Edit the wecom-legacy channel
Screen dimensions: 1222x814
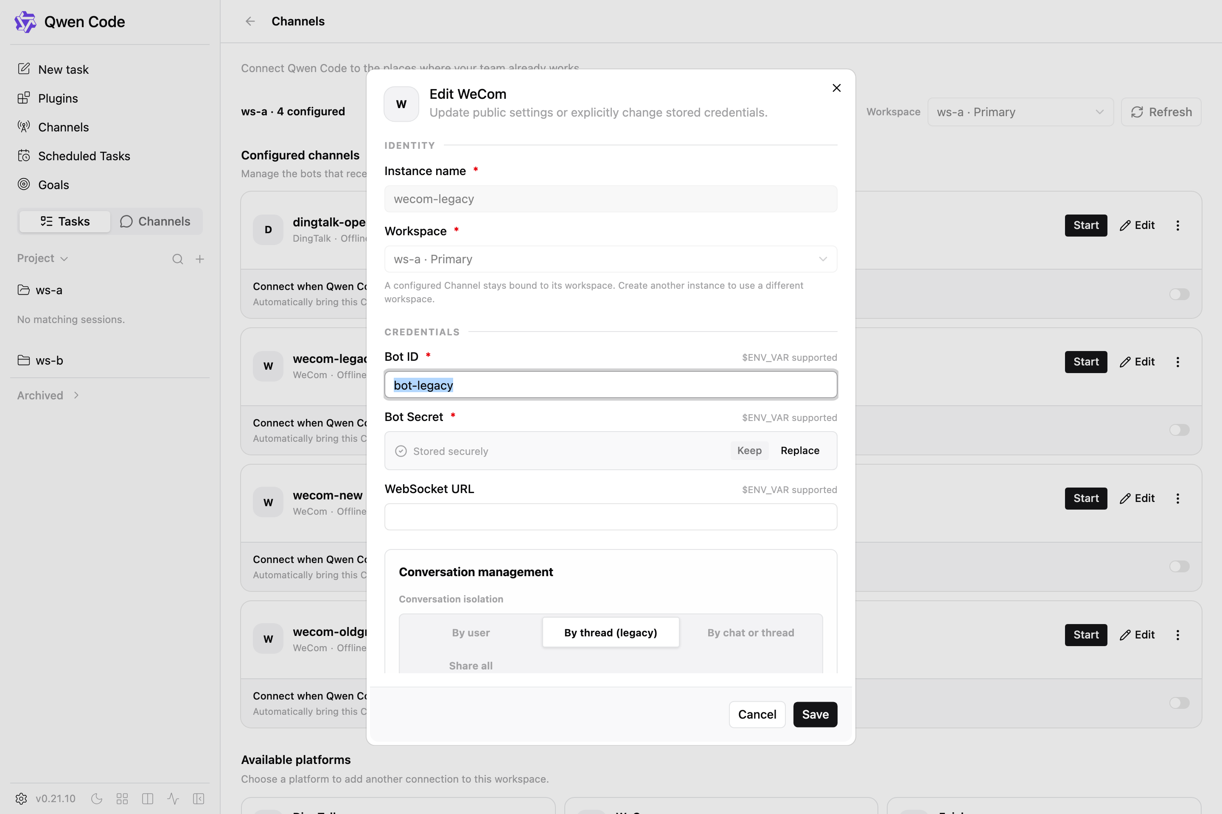1137,362
